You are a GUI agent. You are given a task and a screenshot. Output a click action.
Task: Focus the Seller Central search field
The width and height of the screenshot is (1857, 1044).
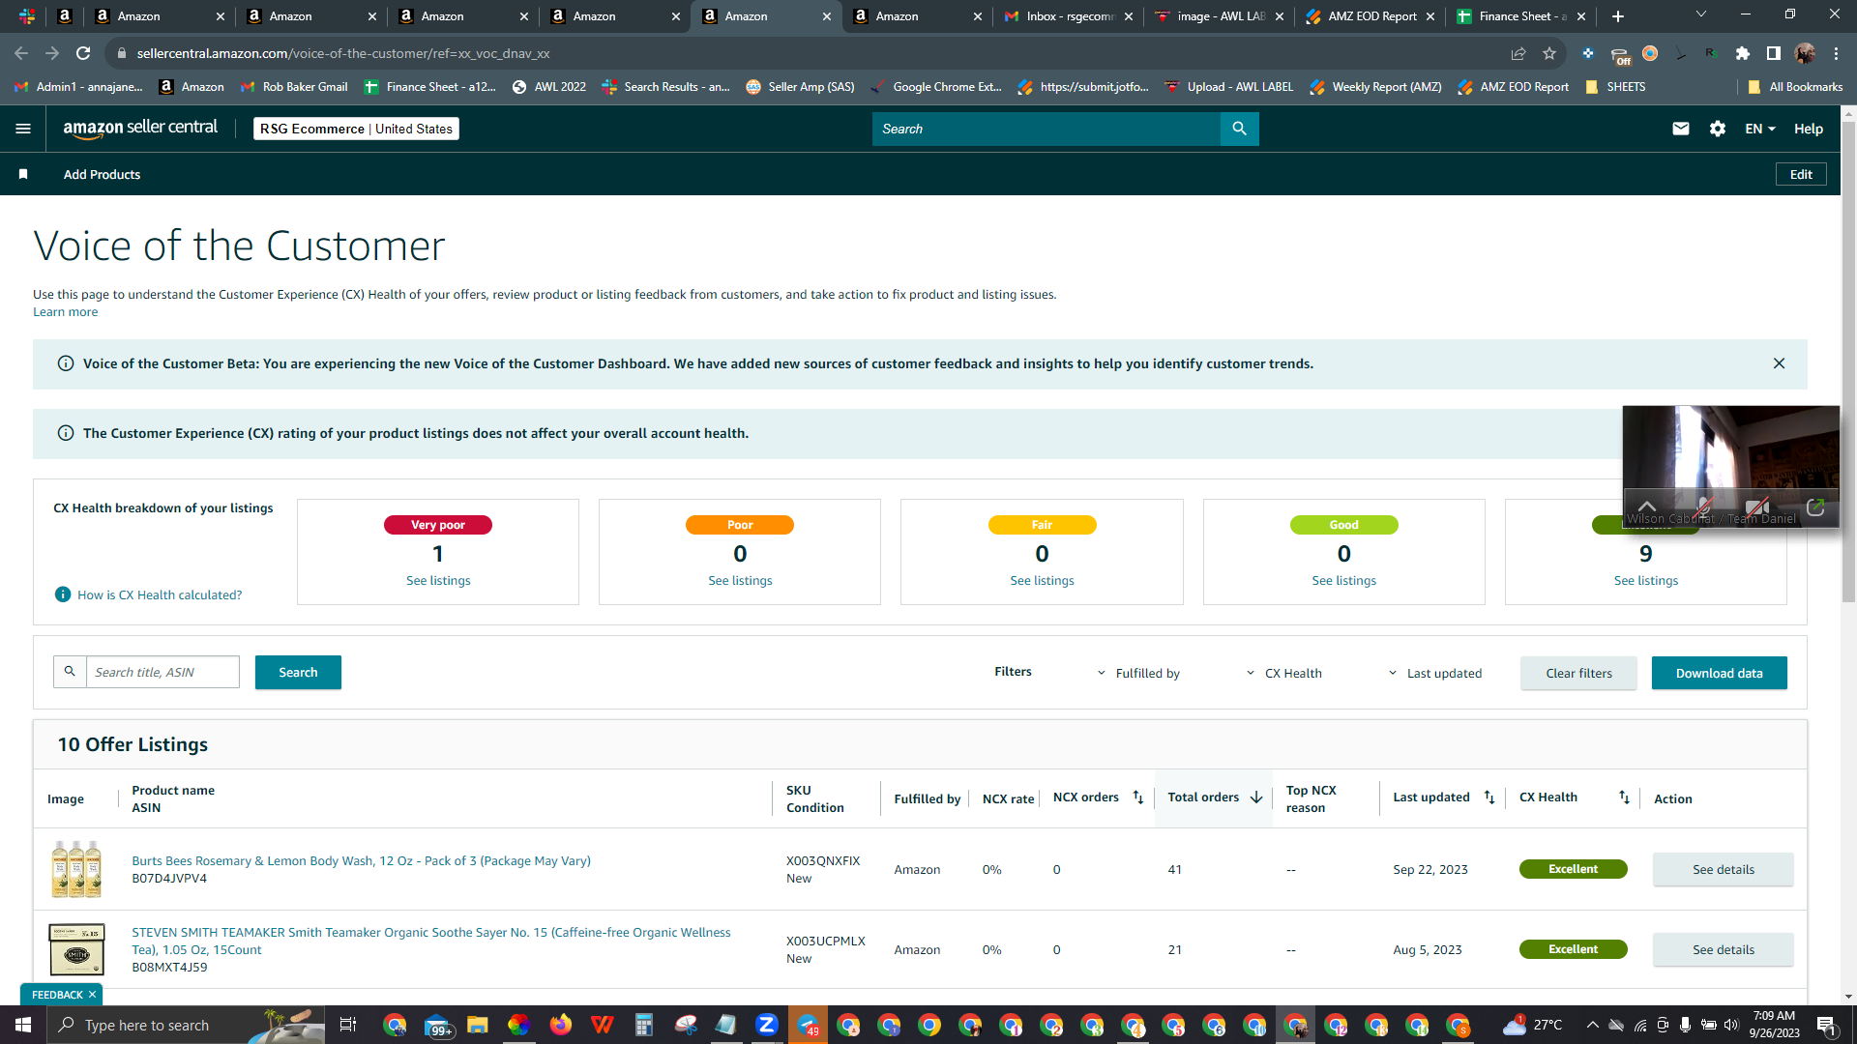point(1046,129)
